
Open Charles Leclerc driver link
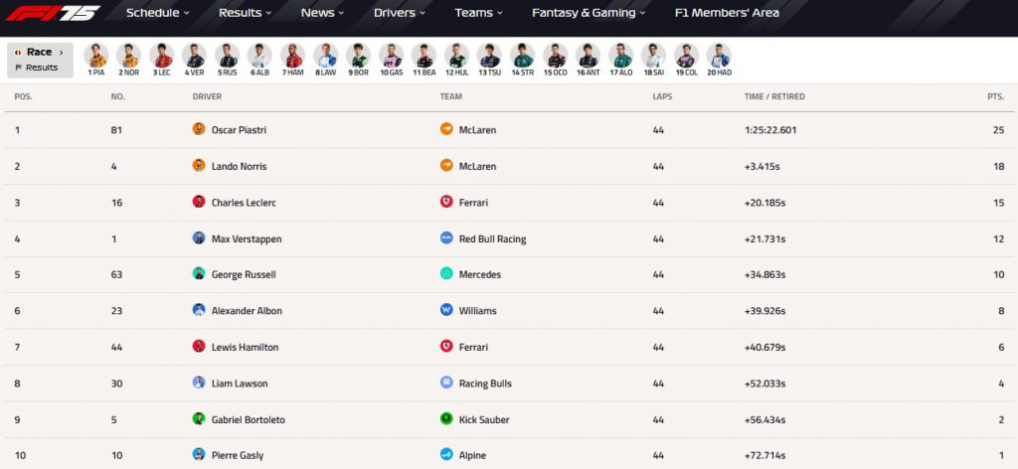(x=244, y=203)
